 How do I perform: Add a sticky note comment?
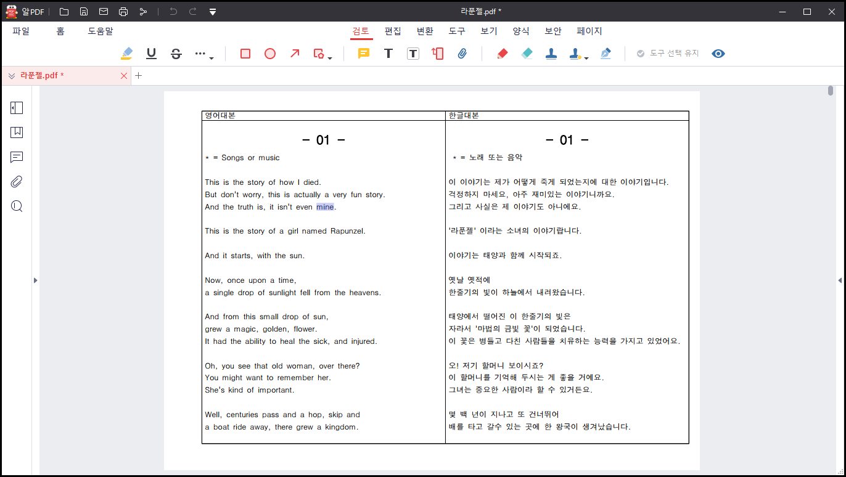pyautogui.click(x=364, y=54)
